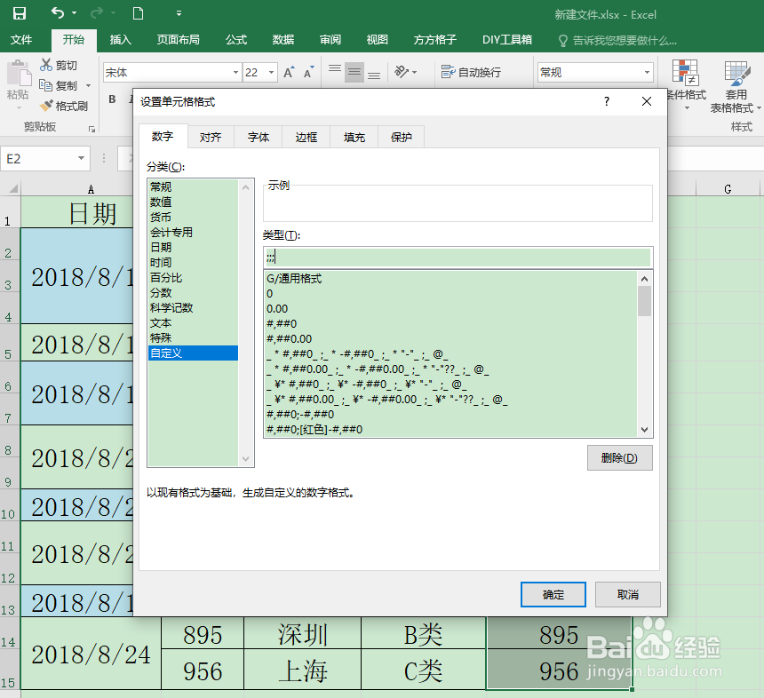Save the workbook via Quick Access toolbar
This screenshot has width=764, height=698.
tap(18, 13)
